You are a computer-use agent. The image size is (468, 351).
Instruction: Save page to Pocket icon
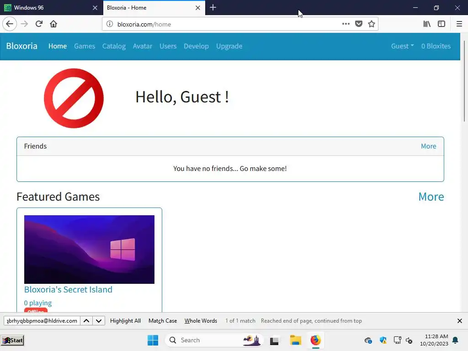coord(359,24)
